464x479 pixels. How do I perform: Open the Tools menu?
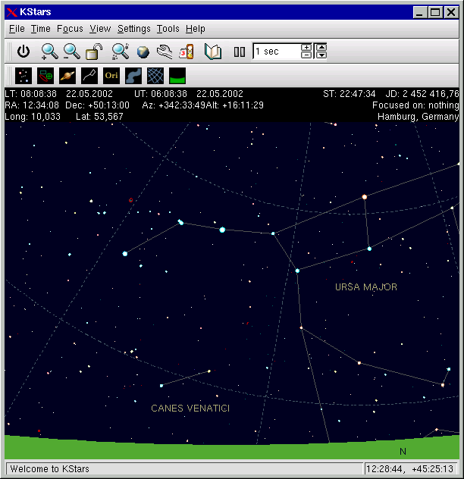(x=168, y=29)
